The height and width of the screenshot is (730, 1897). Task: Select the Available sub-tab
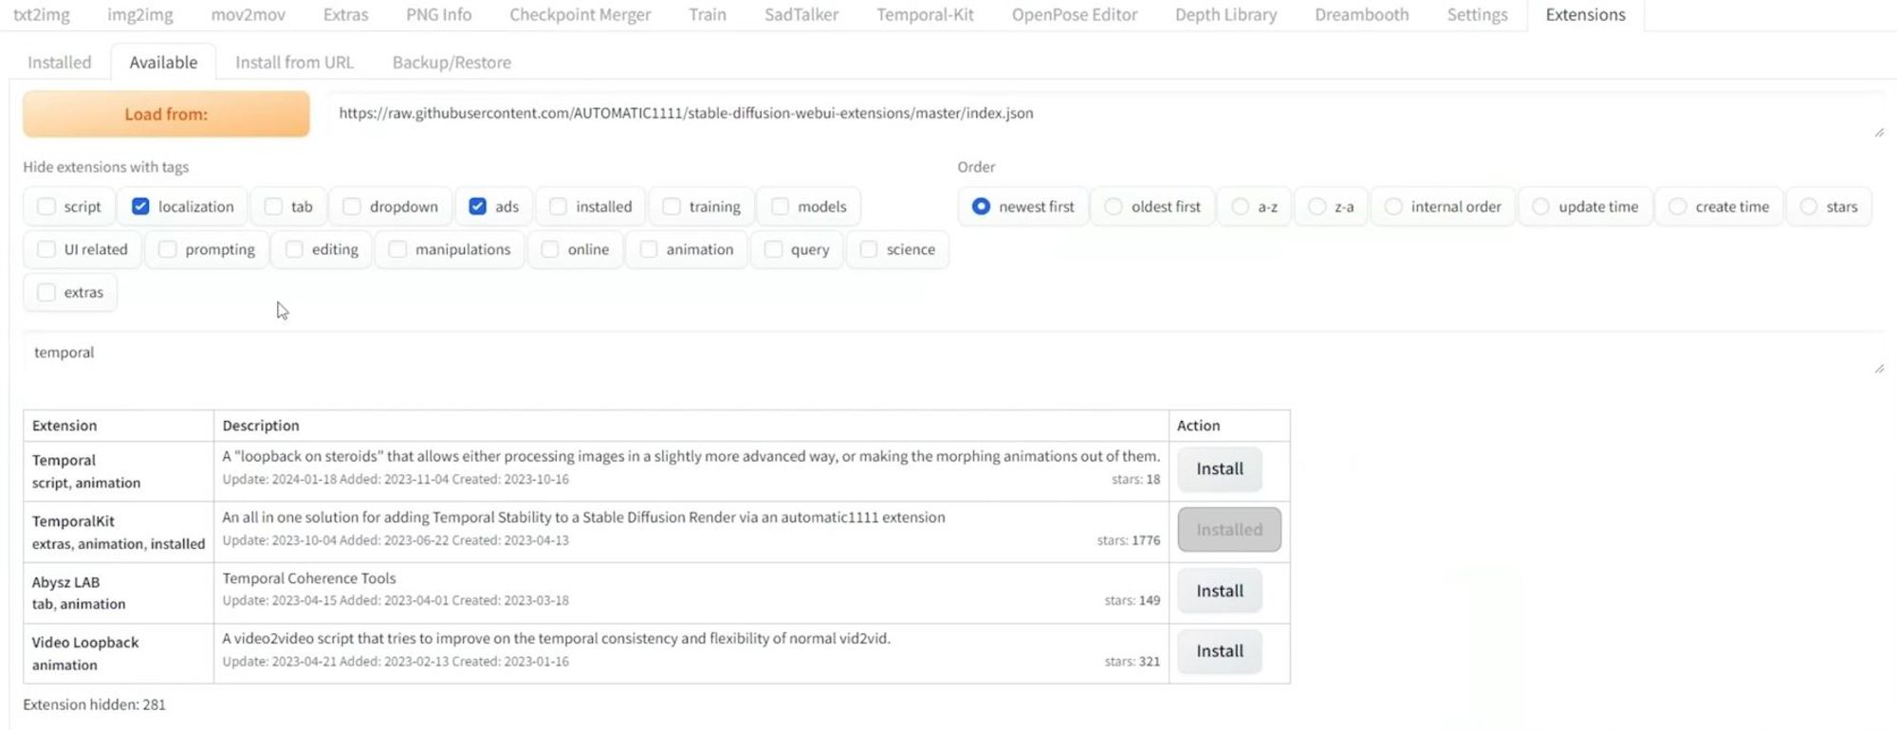(x=163, y=62)
